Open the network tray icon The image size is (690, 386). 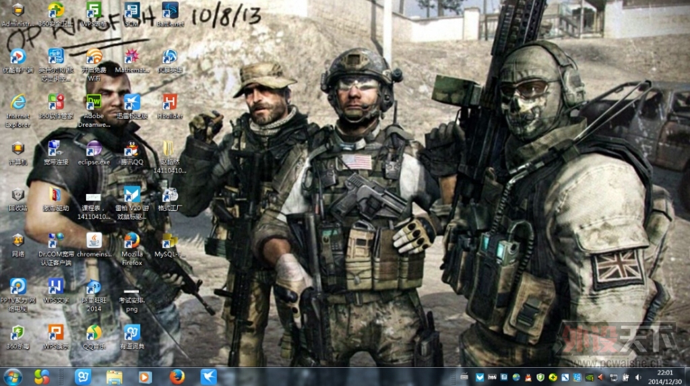click(x=613, y=378)
